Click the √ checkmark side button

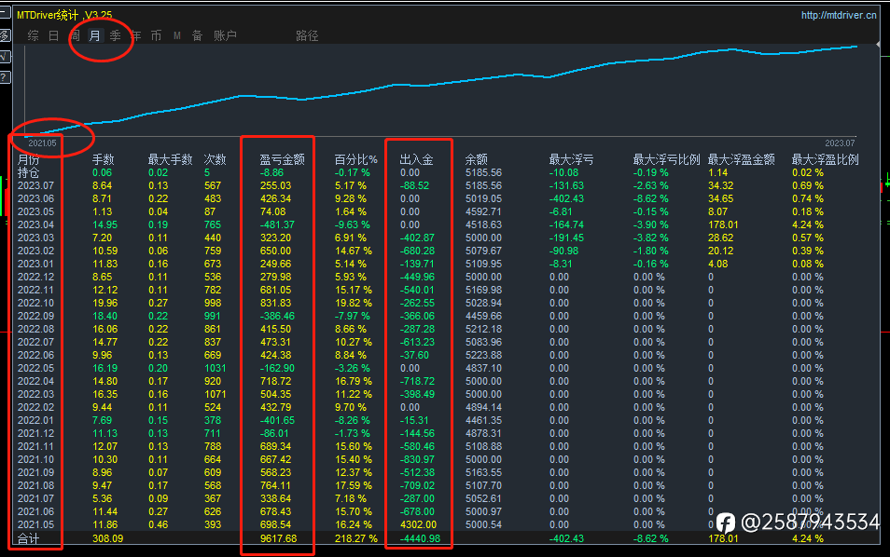[5, 57]
